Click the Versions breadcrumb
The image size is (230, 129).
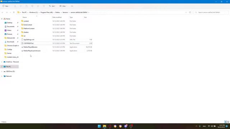click(x=65, y=13)
